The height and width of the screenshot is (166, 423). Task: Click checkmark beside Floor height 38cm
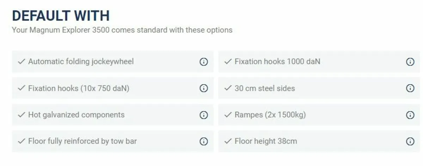(228, 141)
